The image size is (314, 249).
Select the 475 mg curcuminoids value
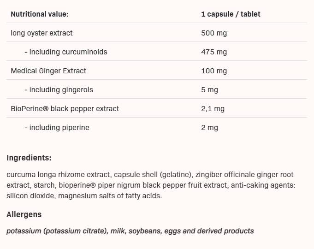tap(214, 52)
